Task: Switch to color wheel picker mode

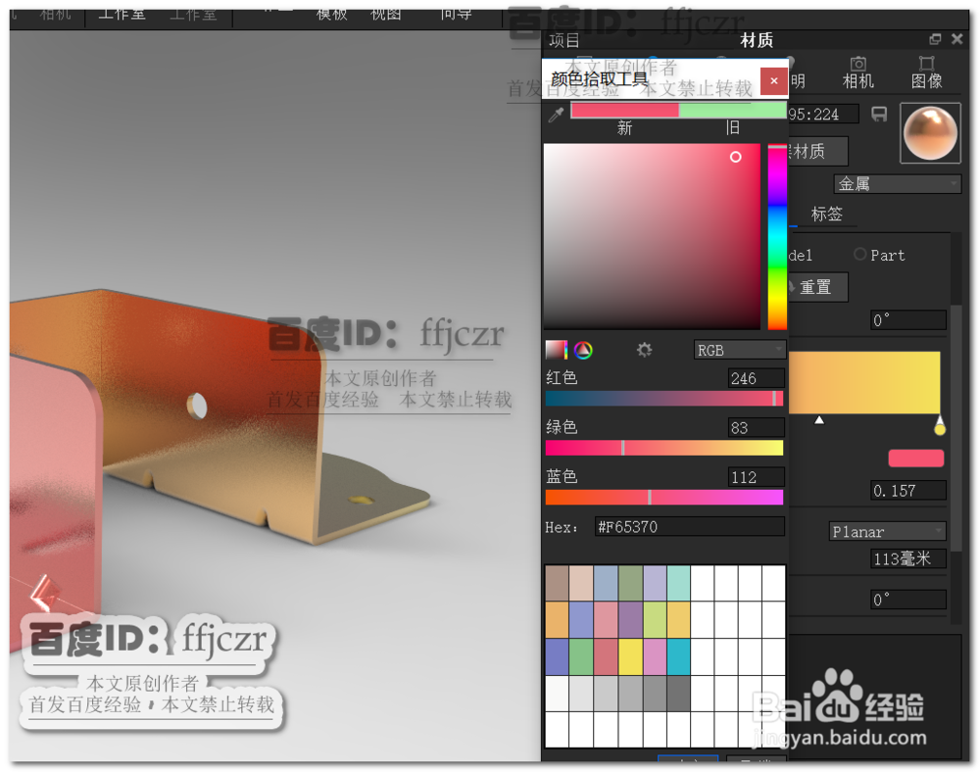Action: coord(583,350)
